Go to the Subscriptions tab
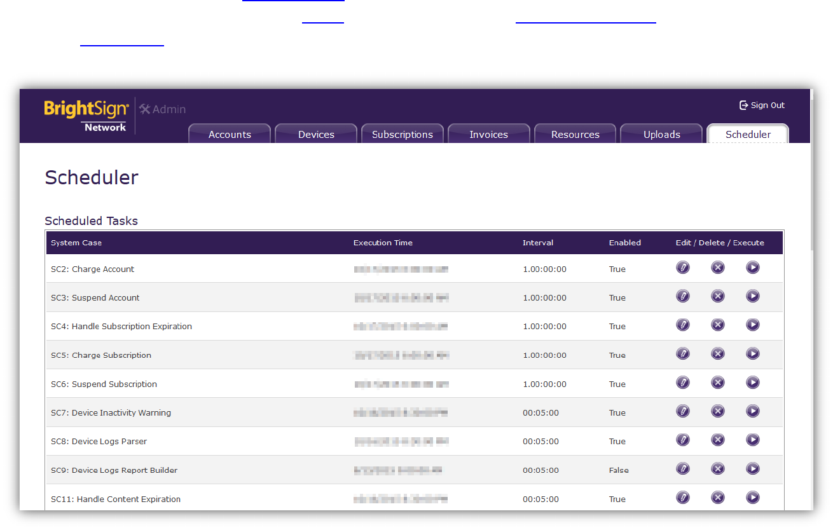The height and width of the screenshot is (530, 833). coord(403,134)
